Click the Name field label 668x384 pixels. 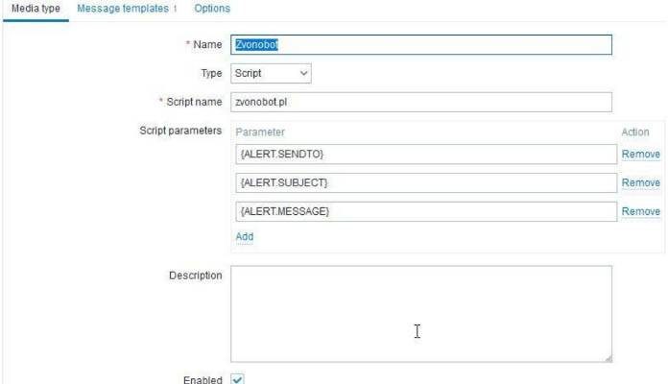click(207, 45)
